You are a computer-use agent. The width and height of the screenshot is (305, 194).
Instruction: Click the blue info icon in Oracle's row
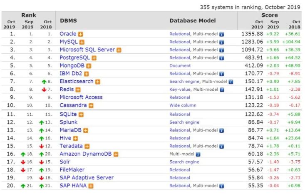221,34
